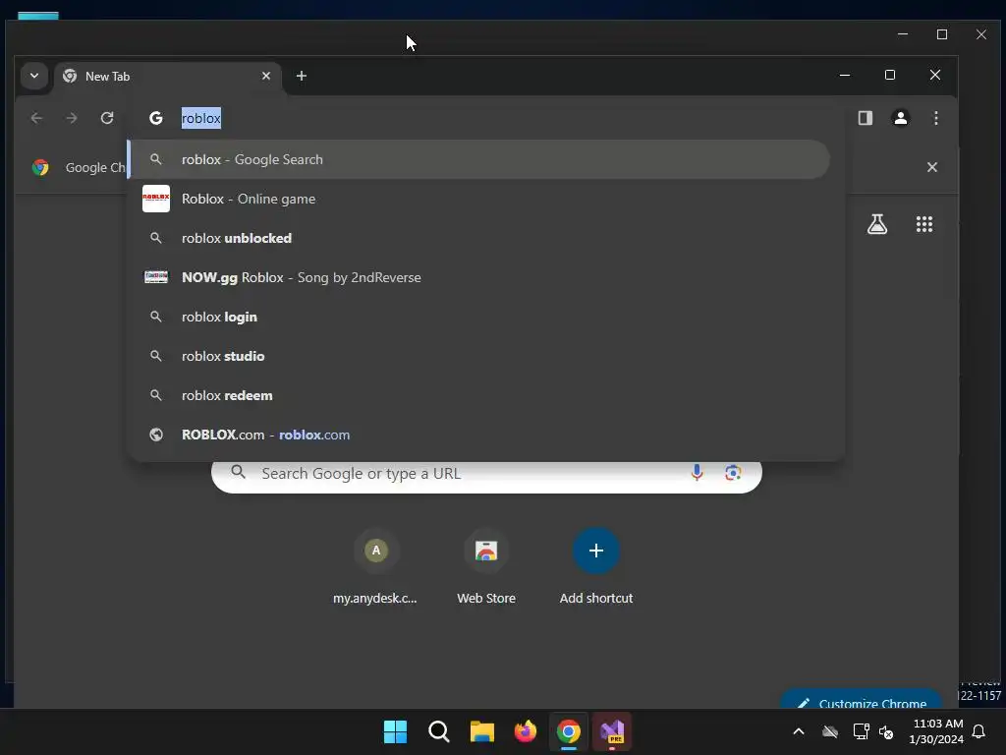The height and width of the screenshot is (755, 1006).
Task: Choose 'roblox redeem' suggestion
Action: (479, 395)
